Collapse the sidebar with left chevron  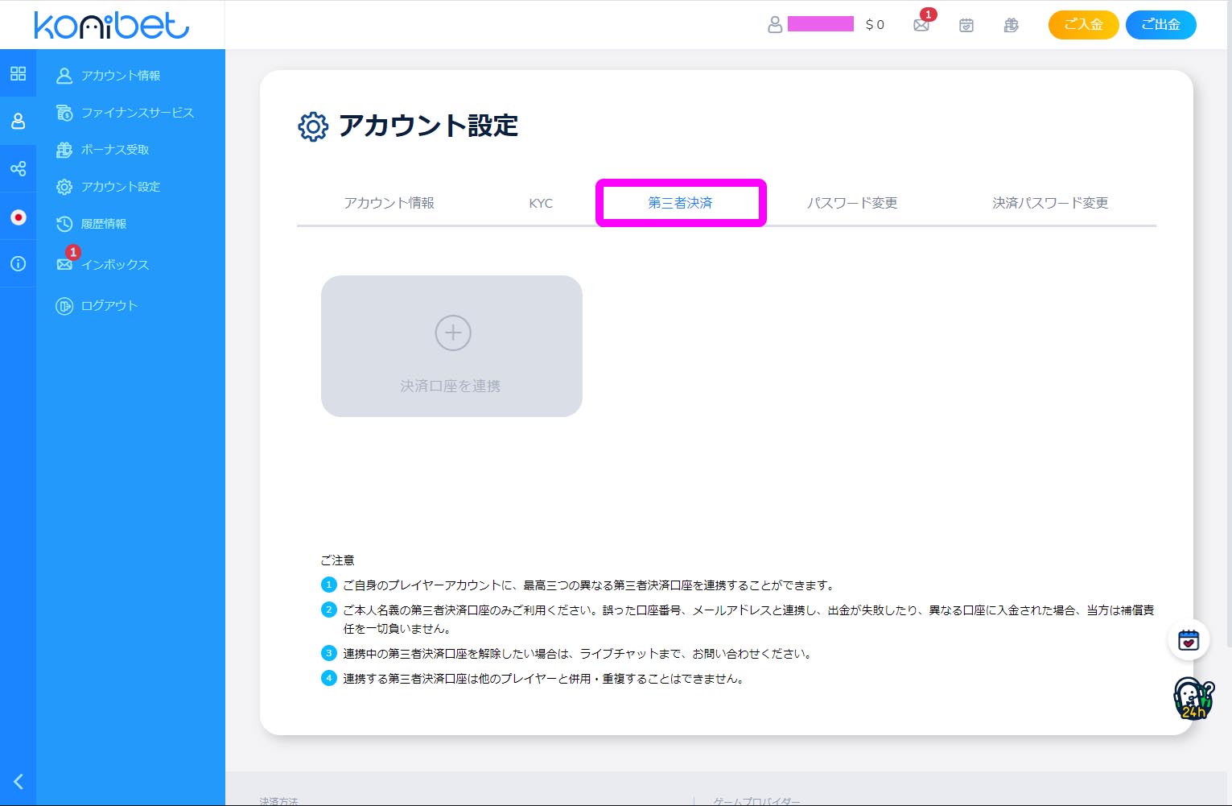[x=19, y=781]
